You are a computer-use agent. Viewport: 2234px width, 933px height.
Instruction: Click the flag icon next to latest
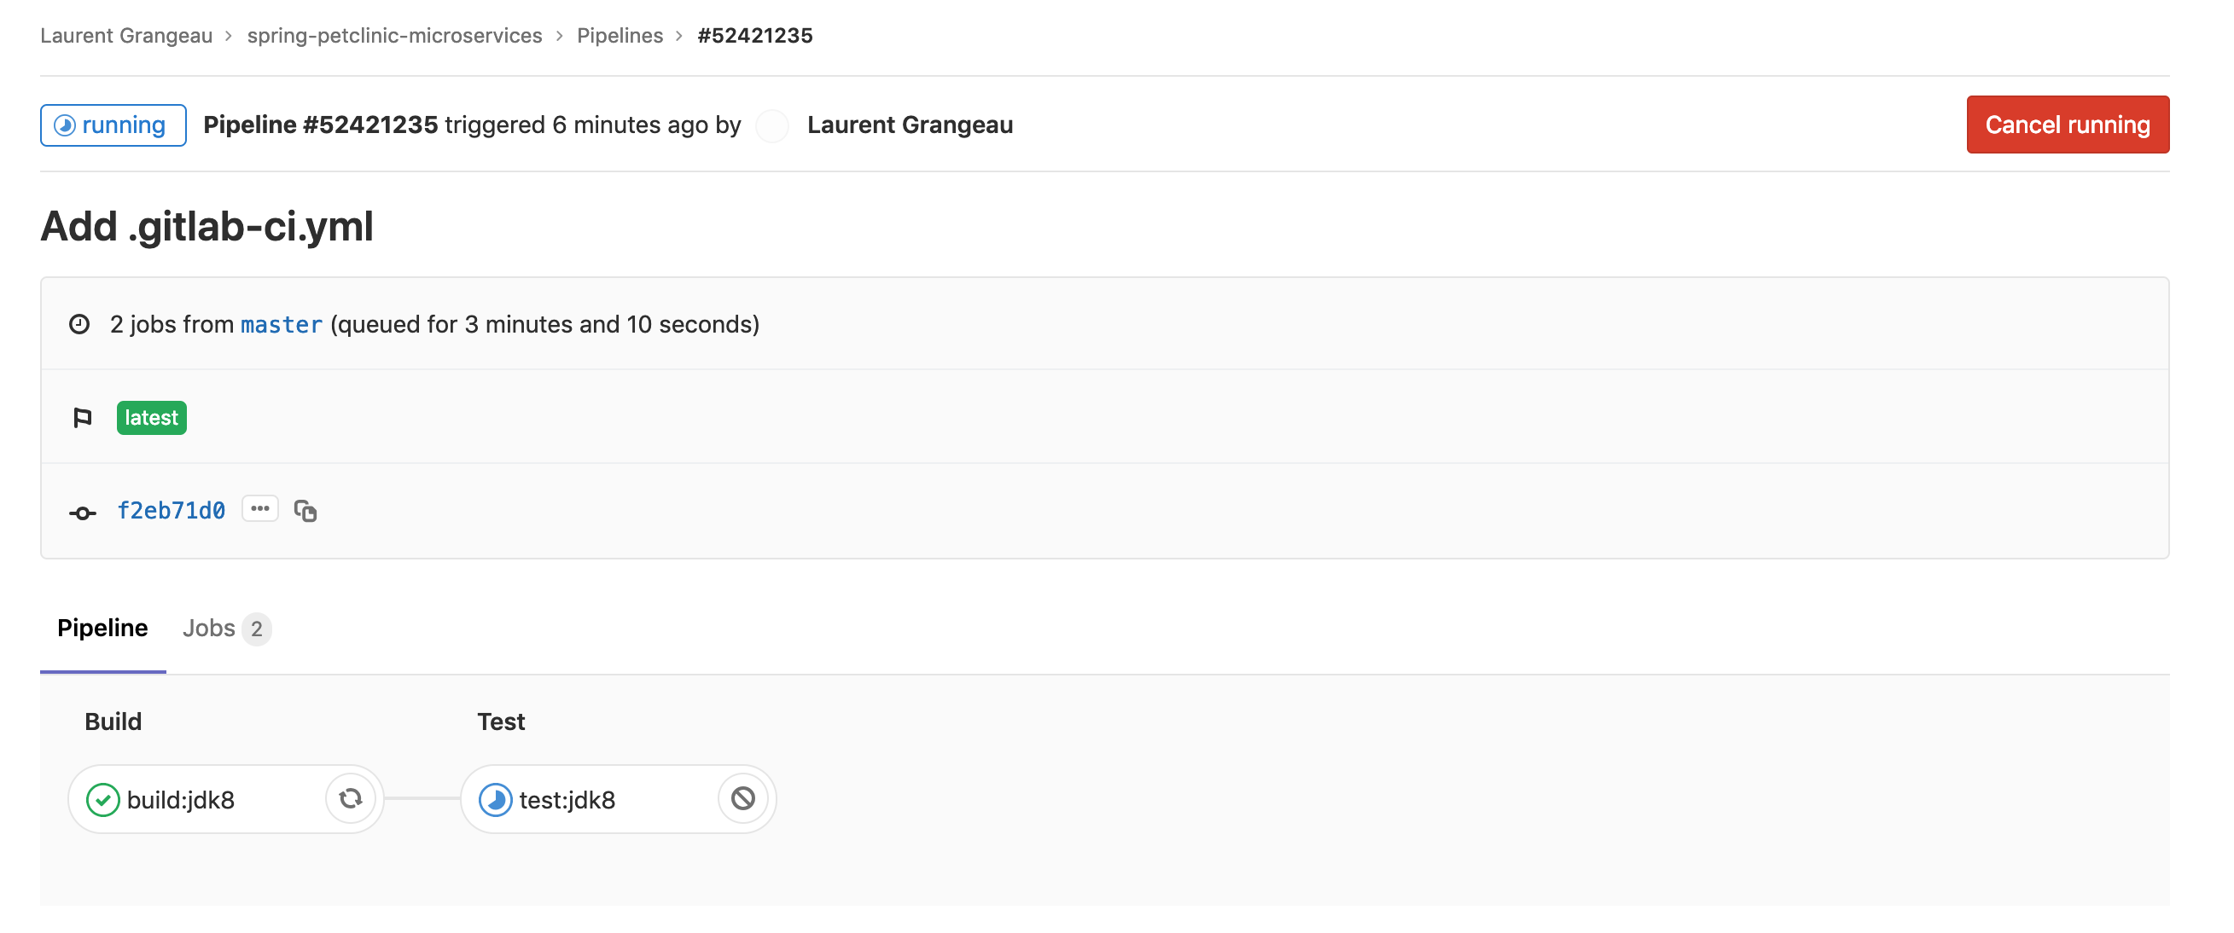pos(83,418)
